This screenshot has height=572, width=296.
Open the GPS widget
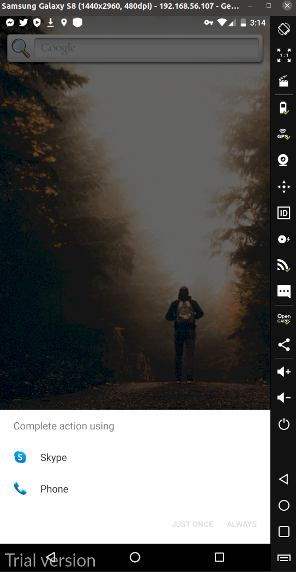pos(283,134)
